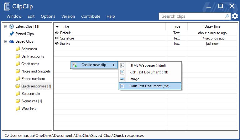Toggle eye icon for Signature clip
Screen dimensions: 240x140
[x=57, y=38]
